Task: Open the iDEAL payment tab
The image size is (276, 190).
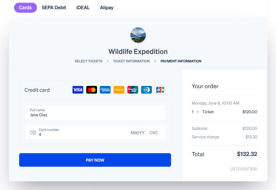Action: click(x=83, y=8)
